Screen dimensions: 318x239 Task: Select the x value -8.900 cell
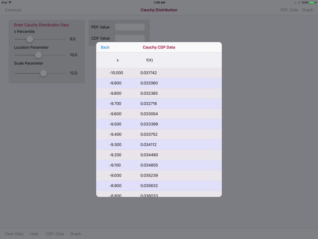click(115, 185)
